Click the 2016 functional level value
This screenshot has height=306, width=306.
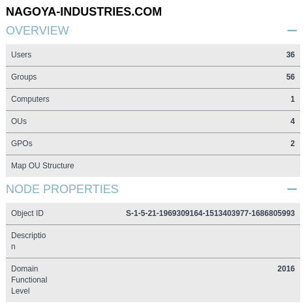(x=286, y=269)
